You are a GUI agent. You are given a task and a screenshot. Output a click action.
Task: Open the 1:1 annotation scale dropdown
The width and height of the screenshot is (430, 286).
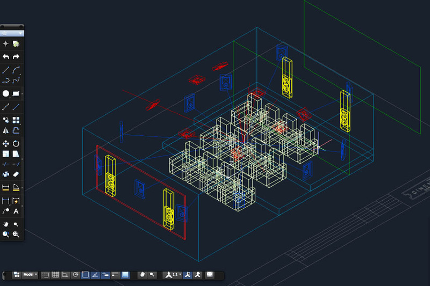(173, 275)
